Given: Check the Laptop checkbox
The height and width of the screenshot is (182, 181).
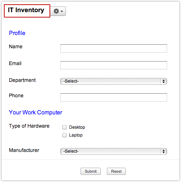Looking at the screenshot, I should click(x=64, y=135).
